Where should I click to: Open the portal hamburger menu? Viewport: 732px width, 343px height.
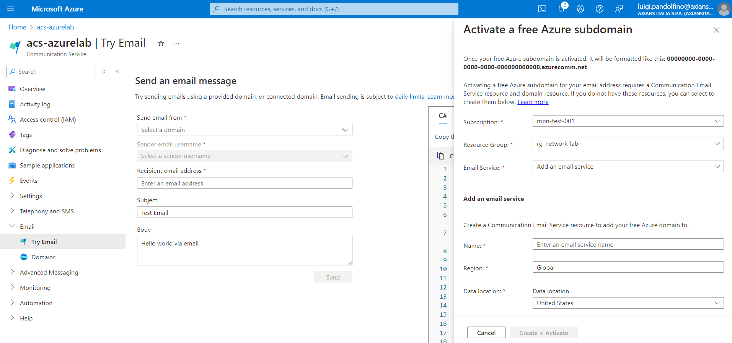coord(10,9)
